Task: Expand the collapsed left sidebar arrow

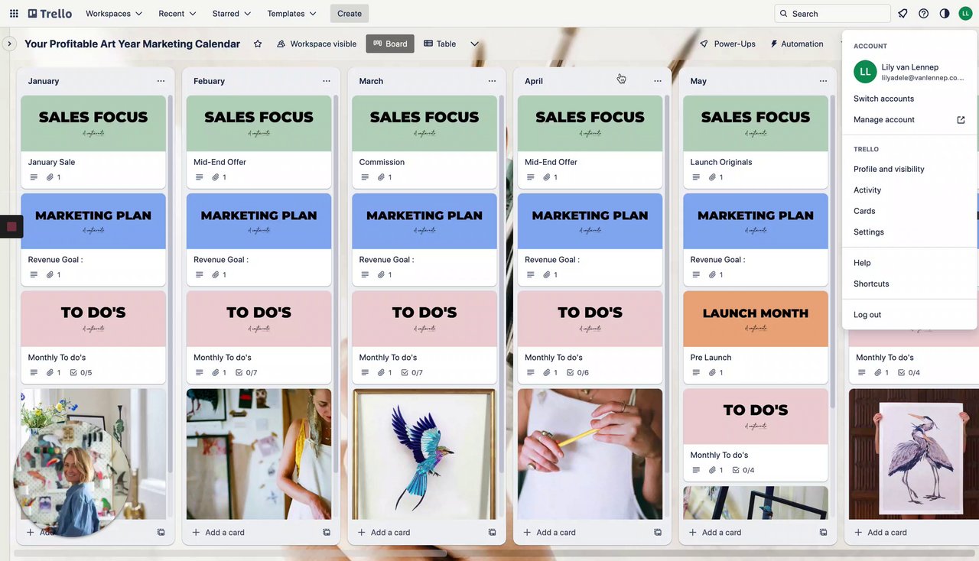Action: 9,44
